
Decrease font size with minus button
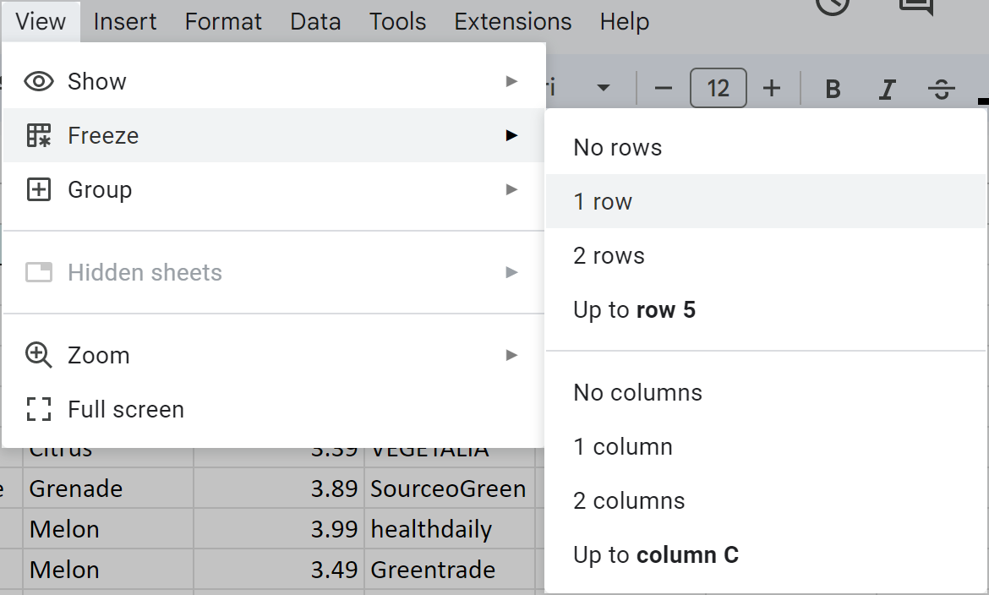click(664, 89)
